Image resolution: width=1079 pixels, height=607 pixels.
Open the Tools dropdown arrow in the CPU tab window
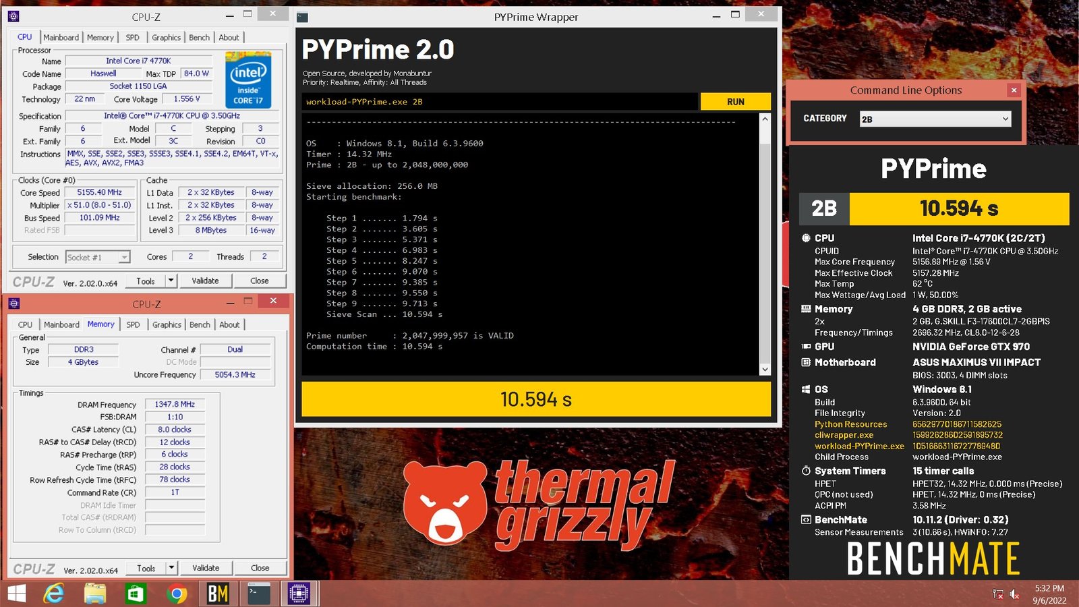pyautogui.click(x=171, y=281)
